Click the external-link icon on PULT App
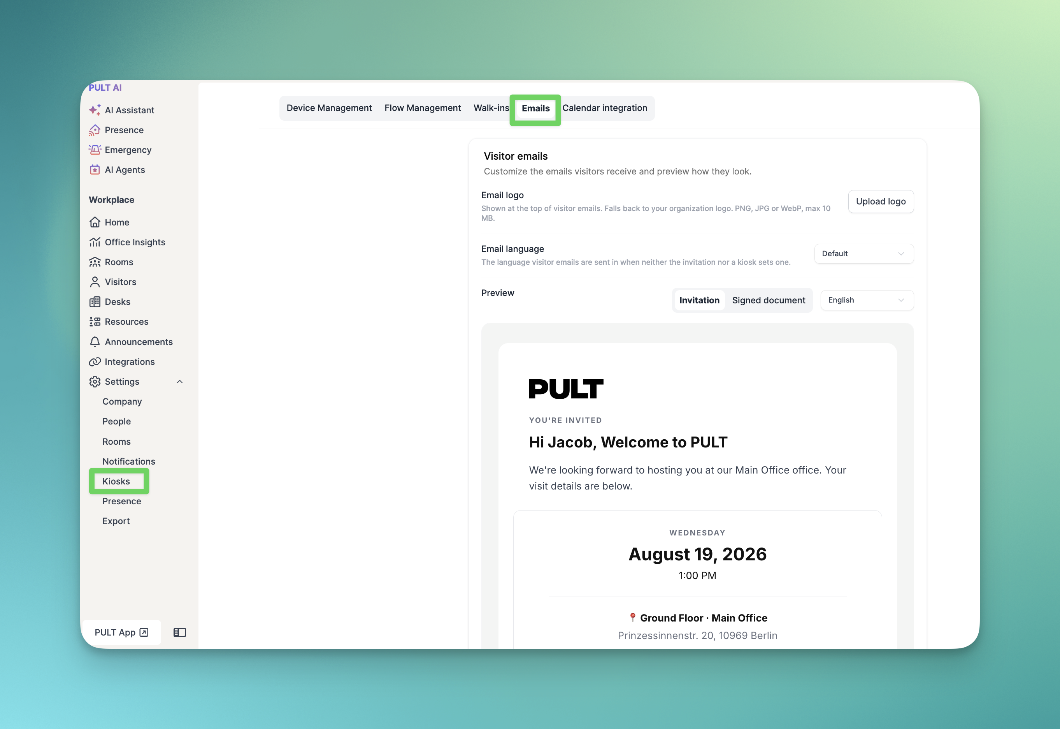The width and height of the screenshot is (1060, 729). tap(144, 632)
